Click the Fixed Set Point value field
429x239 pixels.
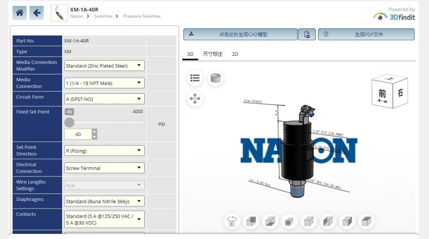(x=78, y=135)
